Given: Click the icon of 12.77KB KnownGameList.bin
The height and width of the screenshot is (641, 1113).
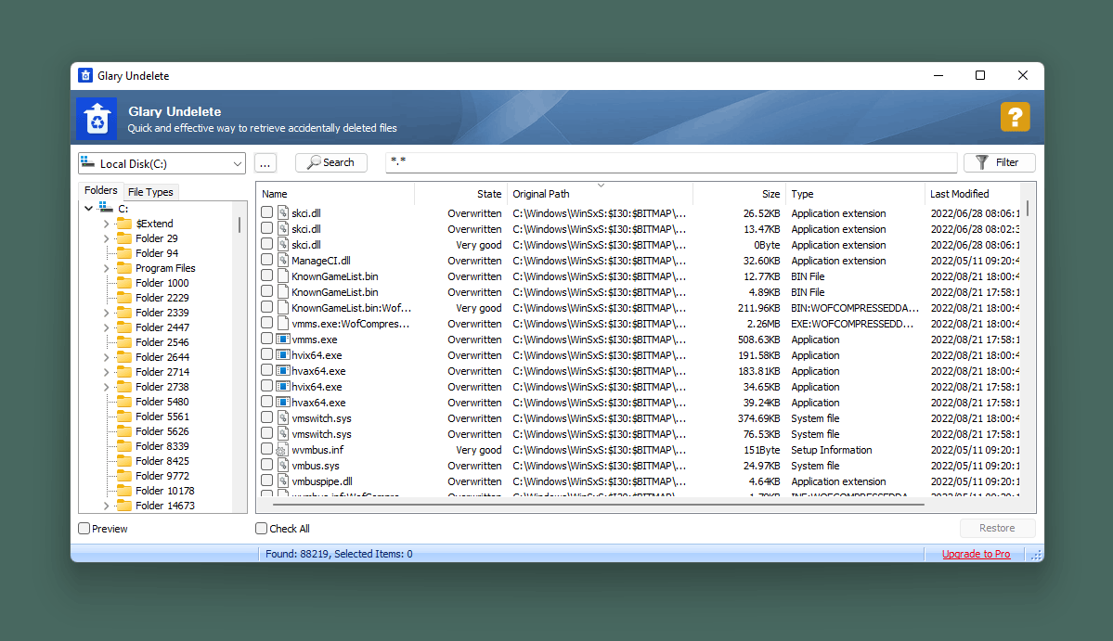Looking at the screenshot, I should point(283,276).
